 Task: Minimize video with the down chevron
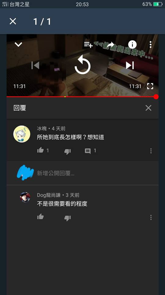[x=18, y=45]
